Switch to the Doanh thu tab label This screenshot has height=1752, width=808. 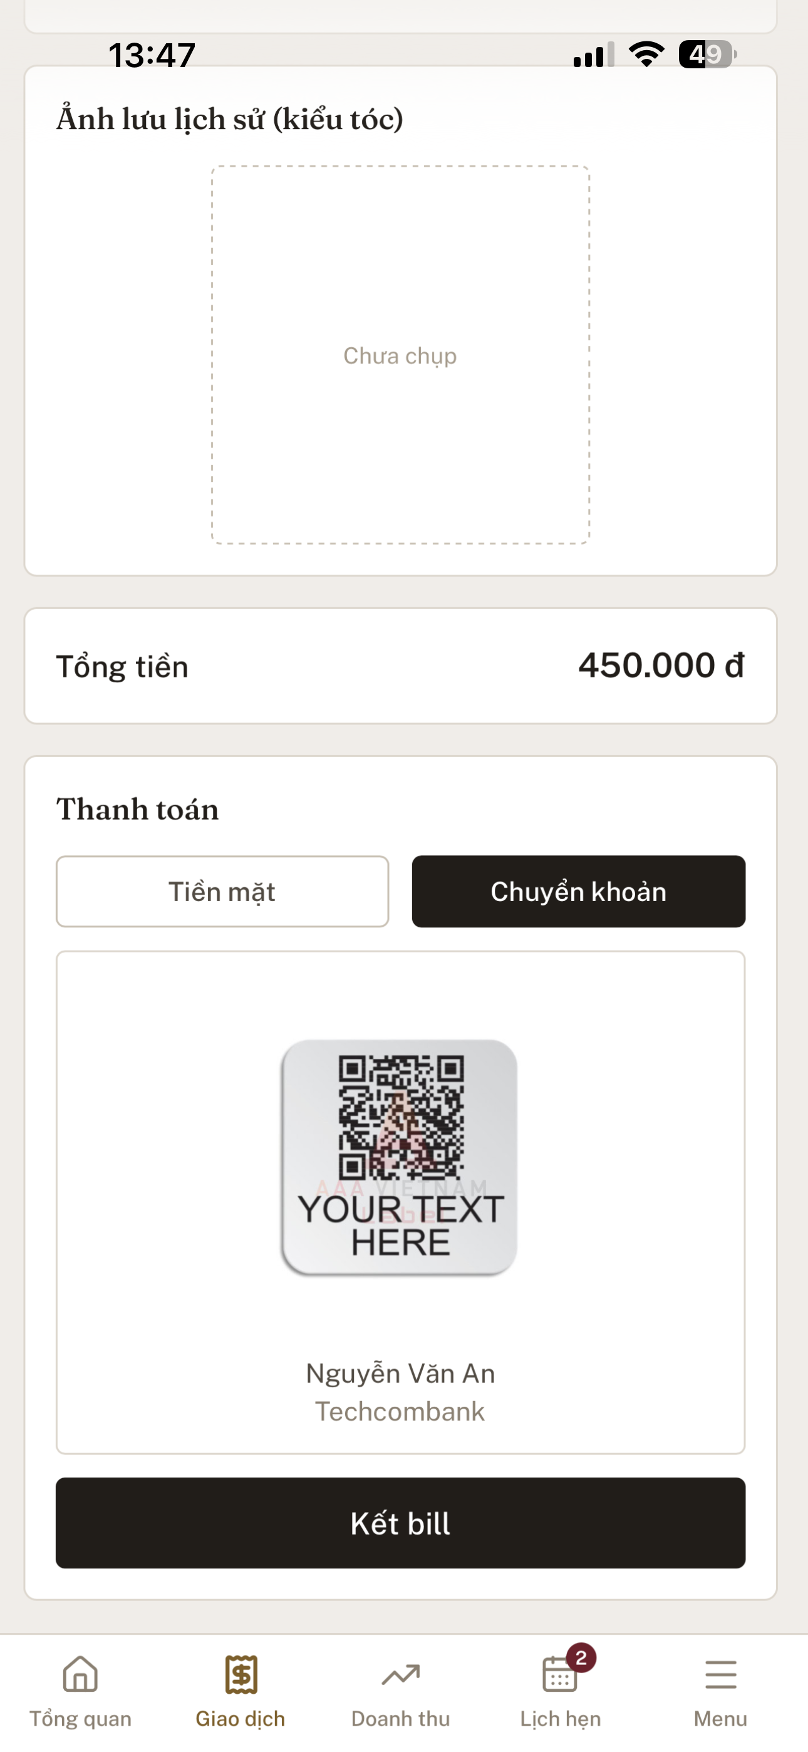click(401, 1719)
